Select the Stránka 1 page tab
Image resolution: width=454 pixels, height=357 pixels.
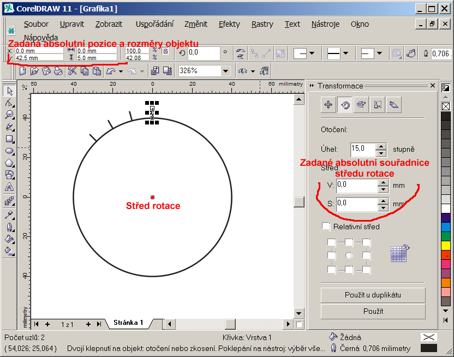pyautogui.click(x=129, y=323)
